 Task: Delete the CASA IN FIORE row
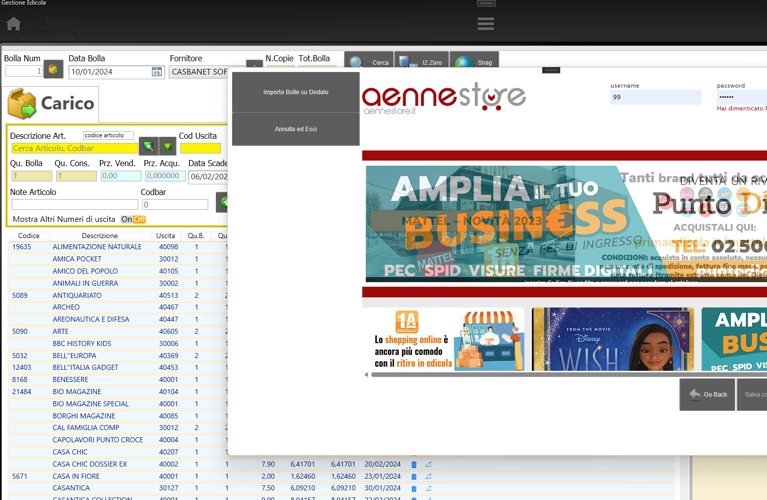tap(414, 477)
